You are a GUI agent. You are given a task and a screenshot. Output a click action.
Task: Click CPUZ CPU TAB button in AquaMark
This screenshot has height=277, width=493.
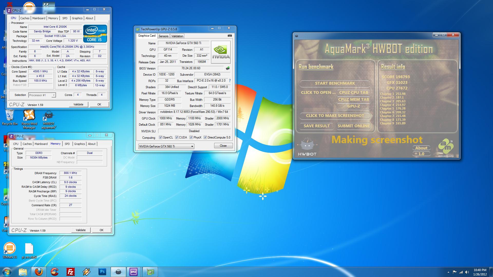pyautogui.click(x=354, y=92)
